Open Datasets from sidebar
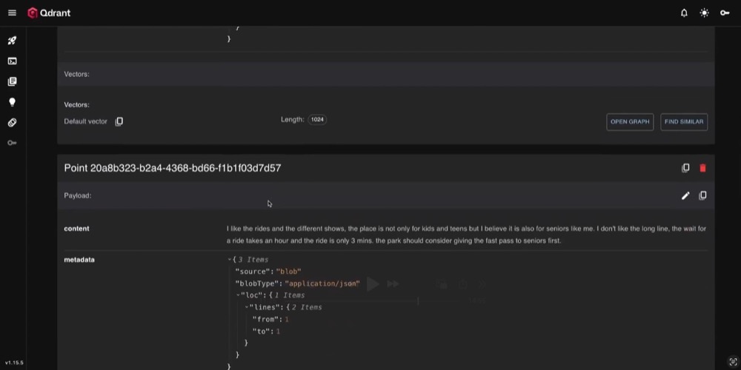Viewport: 741px width, 370px height. point(12,123)
